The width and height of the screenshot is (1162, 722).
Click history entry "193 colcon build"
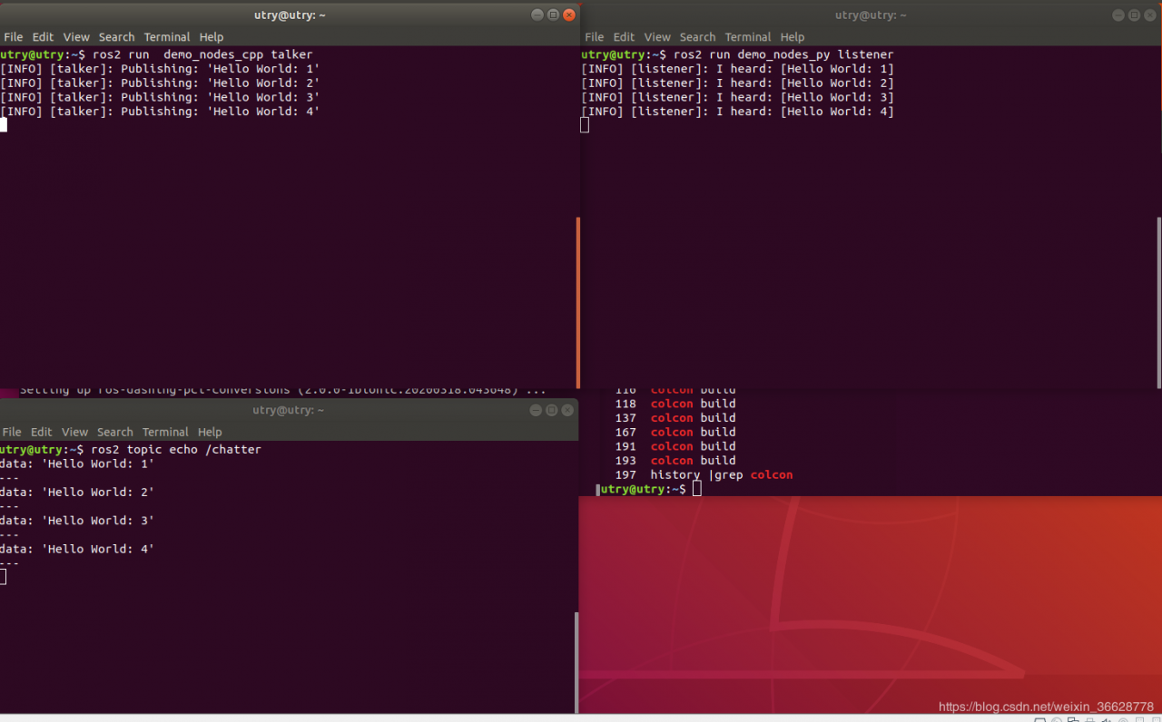click(675, 461)
